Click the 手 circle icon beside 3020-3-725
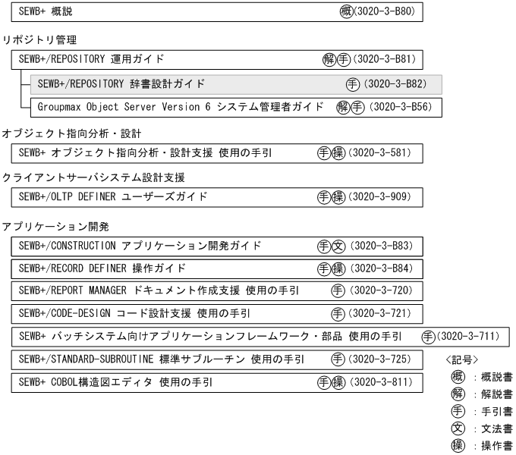The height and width of the screenshot is (455, 516). click(x=338, y=359)
